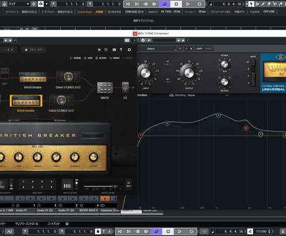
Task: Select the blue EQ band node on the curve
Action: (x=167, y=124)
